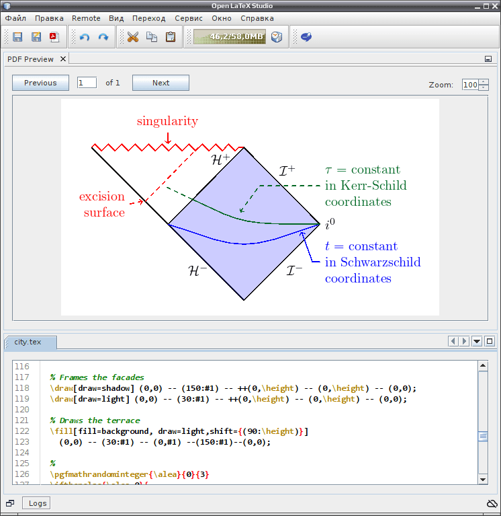Click the Generate PDF toolbar icon
Screen dimensions: 501x516
tap(54, 37)
